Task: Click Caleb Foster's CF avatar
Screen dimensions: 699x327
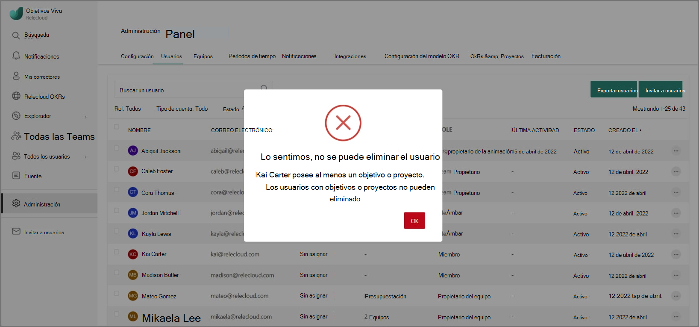Action: pyautogui.click(x=133, y=171)
